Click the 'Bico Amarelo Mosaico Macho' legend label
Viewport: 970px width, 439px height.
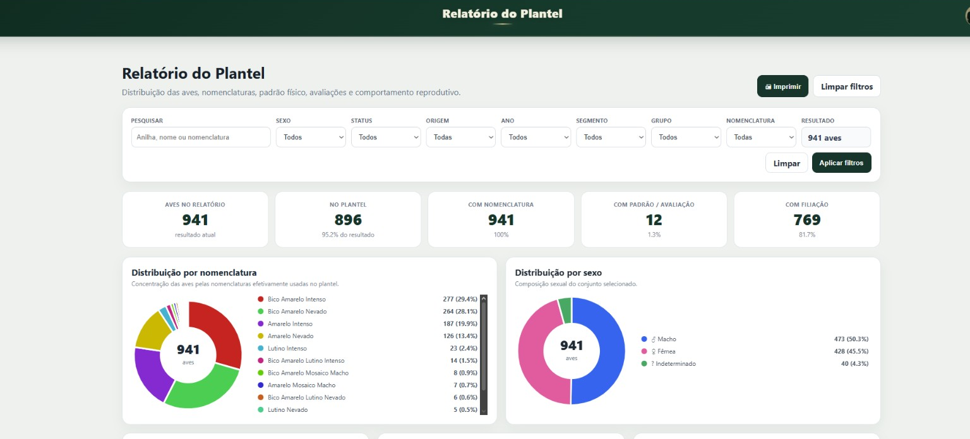(x=308, y=373)
